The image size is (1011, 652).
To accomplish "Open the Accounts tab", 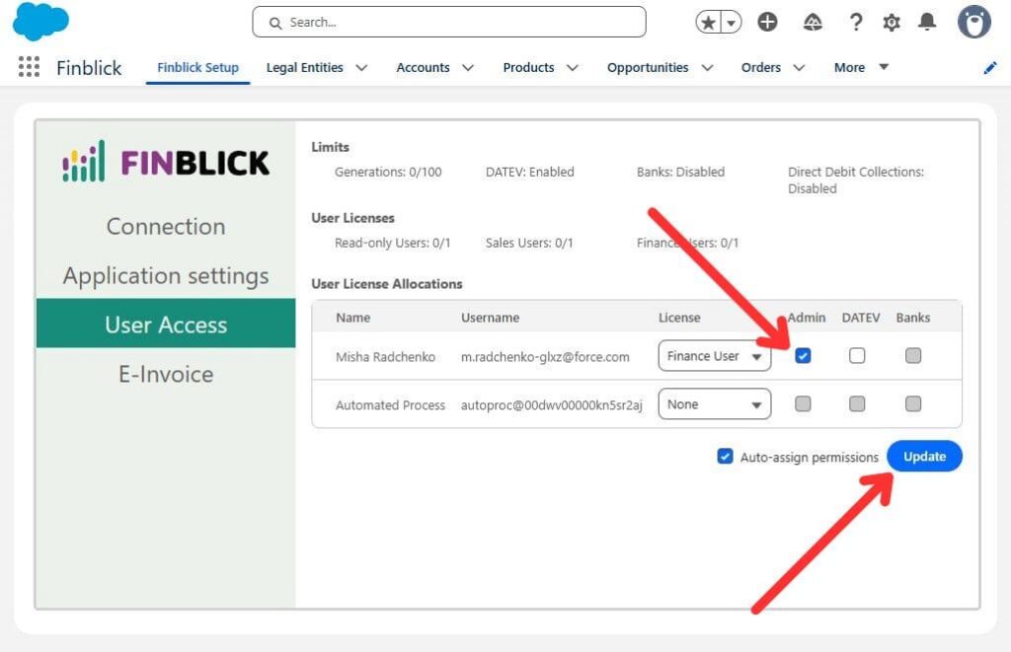I will tap(423, 67).
